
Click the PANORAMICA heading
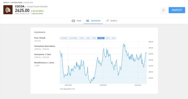click(40, 32)
